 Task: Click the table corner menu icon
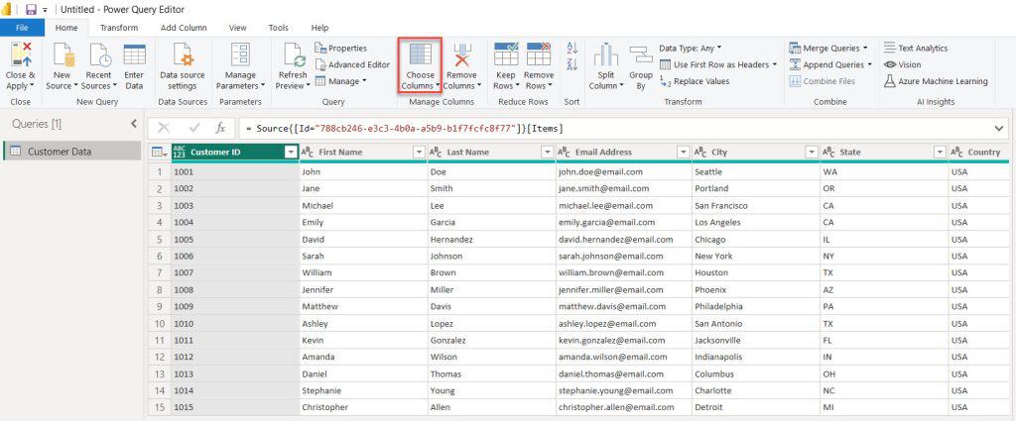pyautogui.click(x=159, y=152)
